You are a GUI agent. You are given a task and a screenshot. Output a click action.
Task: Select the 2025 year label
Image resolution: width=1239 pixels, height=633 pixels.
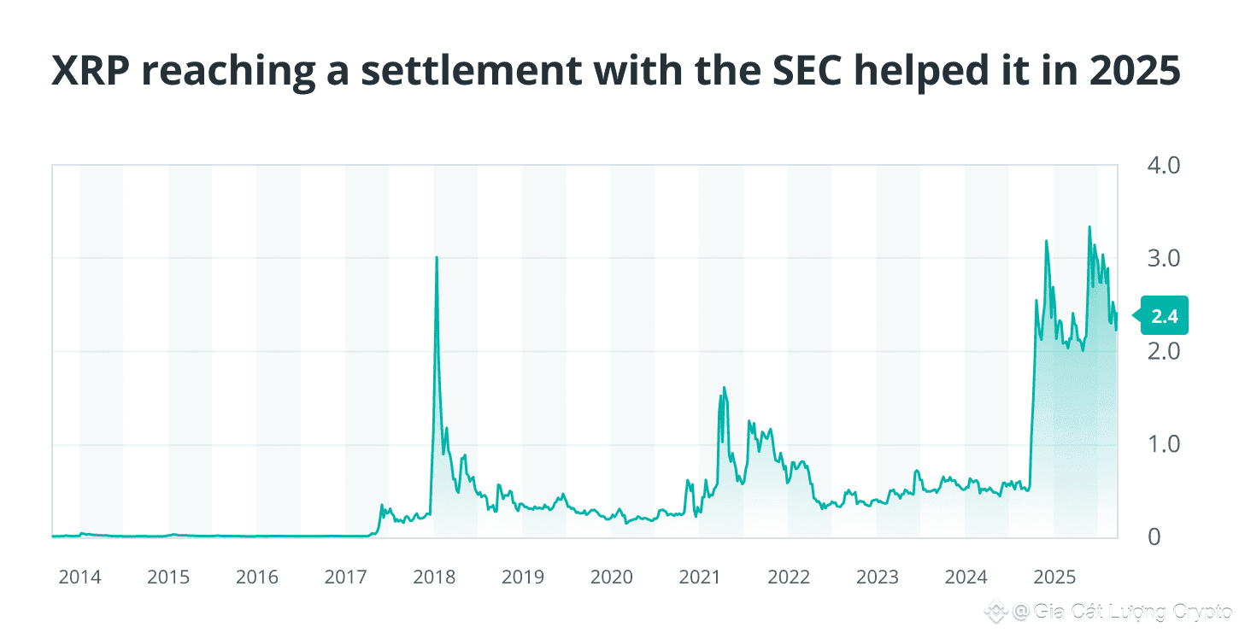(x=1054, y=577)
